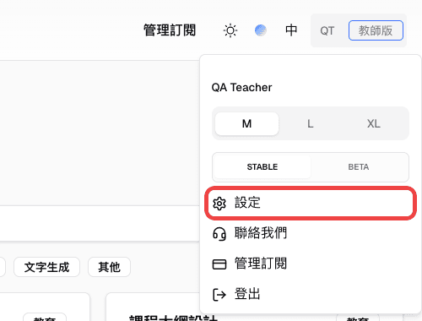
Task: Click the 教師版 badge
Action: pyautogui.click(x=376, y=30)
